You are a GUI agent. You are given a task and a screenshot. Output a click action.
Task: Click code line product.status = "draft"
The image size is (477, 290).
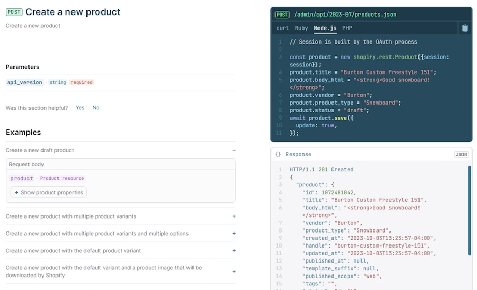point(329,110)
